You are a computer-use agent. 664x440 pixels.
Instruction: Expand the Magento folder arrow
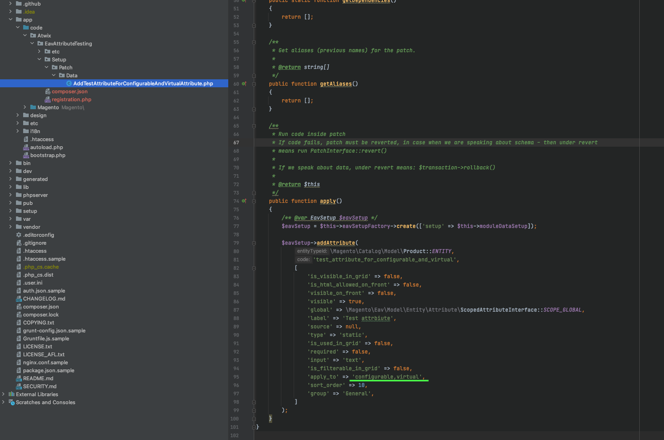tap(25, 107)
